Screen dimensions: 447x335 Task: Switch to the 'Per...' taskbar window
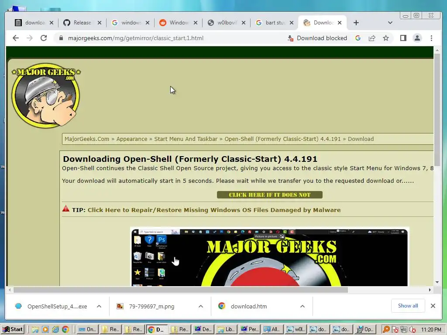[x=250, y=330]
